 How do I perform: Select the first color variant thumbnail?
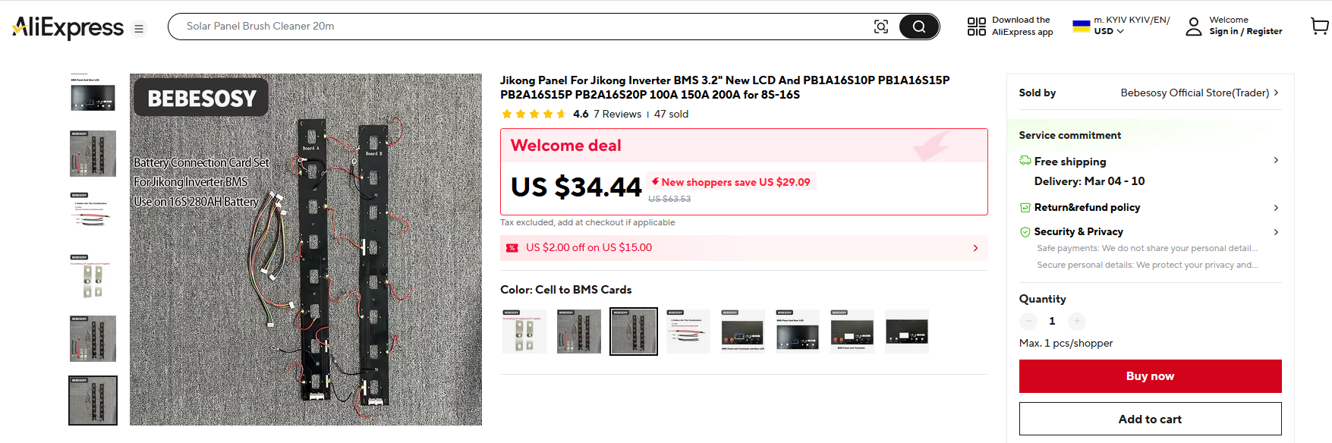click(524, 331)
